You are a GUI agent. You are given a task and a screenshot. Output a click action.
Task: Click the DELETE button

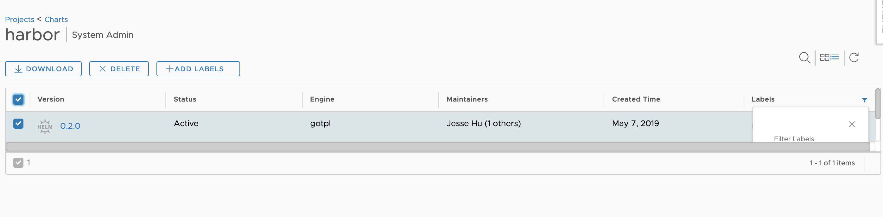point(118,68)
